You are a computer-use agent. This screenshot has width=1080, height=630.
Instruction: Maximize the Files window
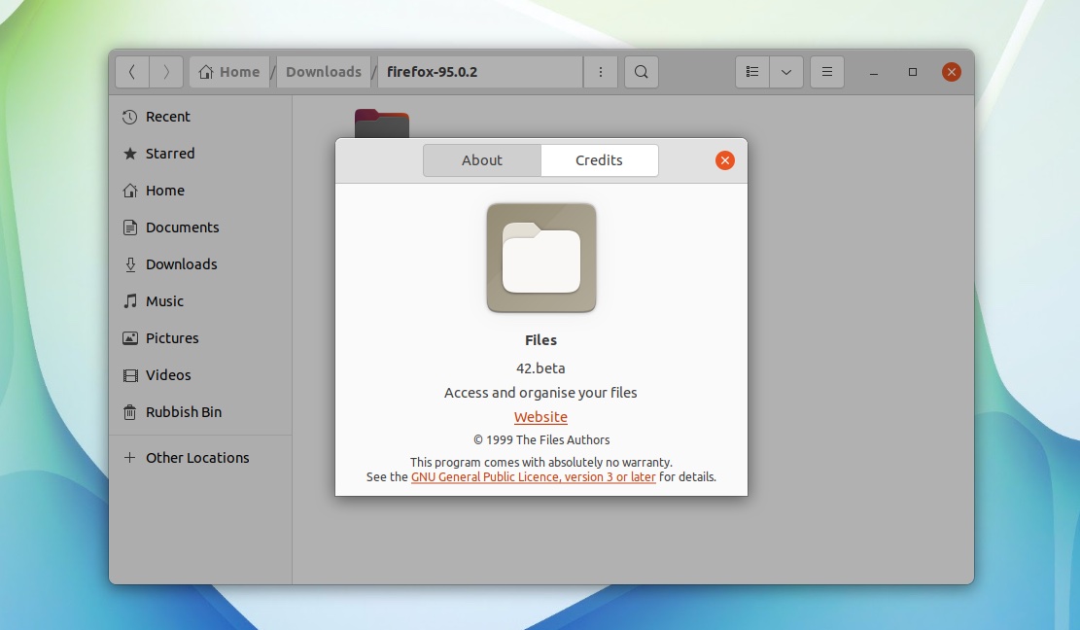pyautogui.click(x=913, y=72)
